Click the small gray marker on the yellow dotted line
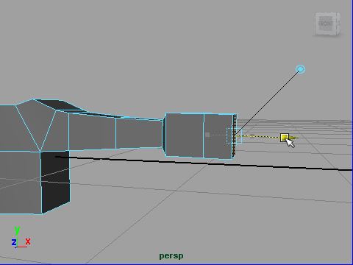 point(252,136)
